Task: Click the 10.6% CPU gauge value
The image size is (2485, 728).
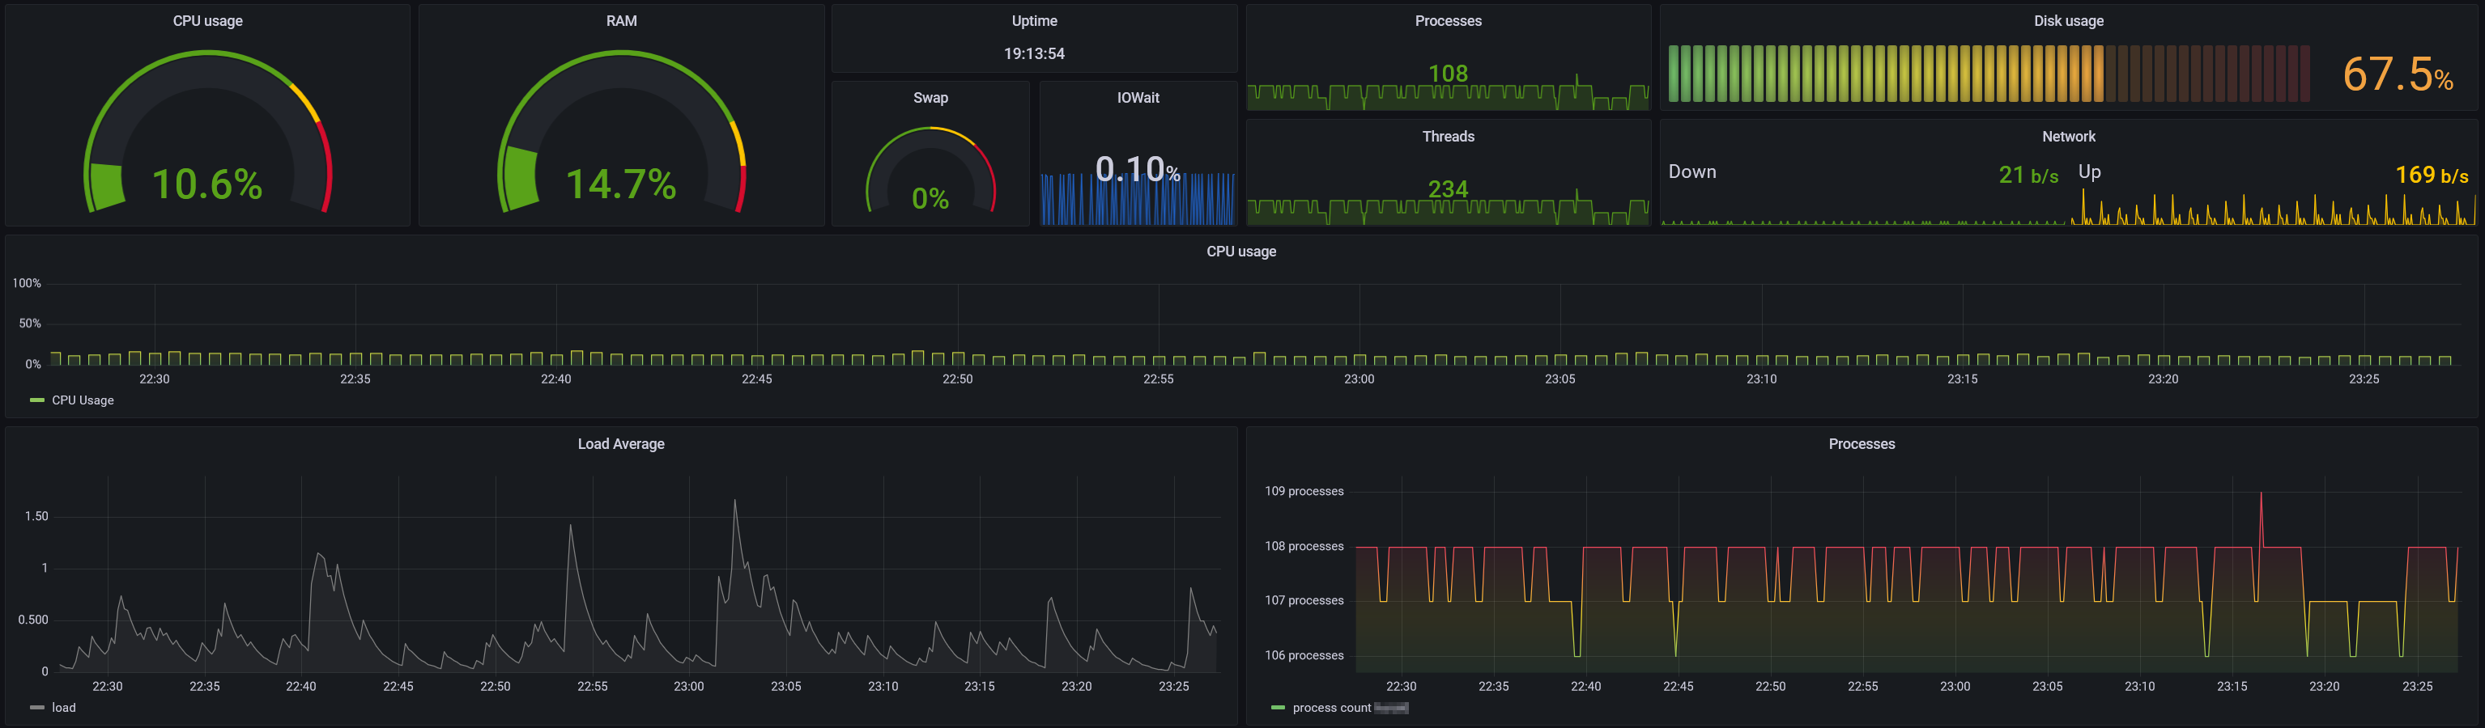Action: (207, 183)
